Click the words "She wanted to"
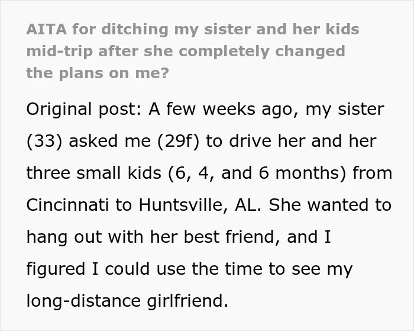 click(x=330, y=205)
